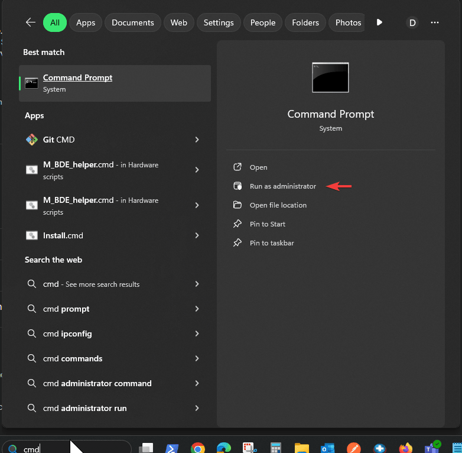This screenshot has width=462, height=453.
Task: Click magnifier icon beside 'cmd prompt' suggestion
Action: [x=32, y=309]
